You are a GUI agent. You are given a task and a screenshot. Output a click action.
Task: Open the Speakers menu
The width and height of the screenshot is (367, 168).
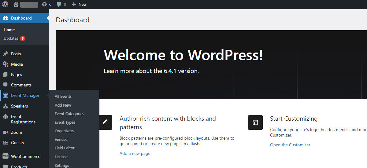[x=24, y=106]
